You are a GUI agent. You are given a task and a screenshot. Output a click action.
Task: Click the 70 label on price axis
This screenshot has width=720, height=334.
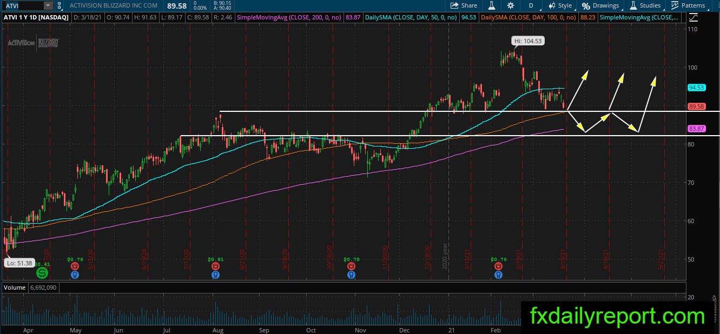[x=692, y=183]
